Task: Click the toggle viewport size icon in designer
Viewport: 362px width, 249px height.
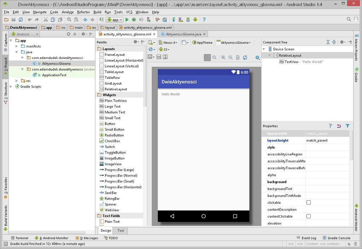Action: [x=151, y=57]
